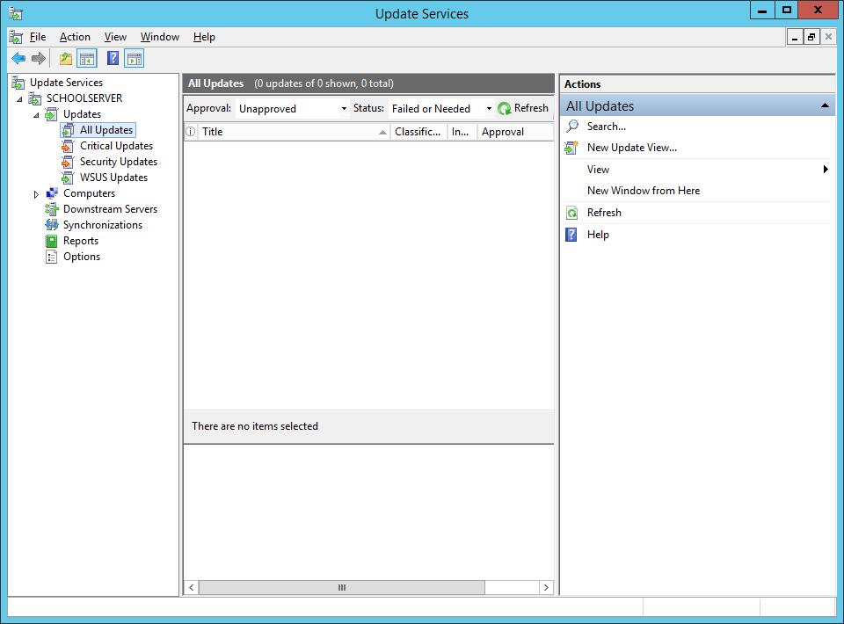The width and height of the screenshot is (844, 624).
Task: Click the information column header icon
Action: (x=191, y=131)
